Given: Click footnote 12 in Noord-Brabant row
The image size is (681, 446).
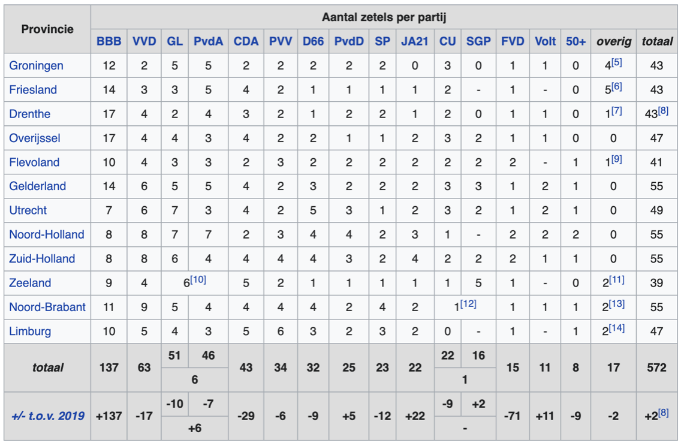Looking at the screenshot, I should [468, 303].
